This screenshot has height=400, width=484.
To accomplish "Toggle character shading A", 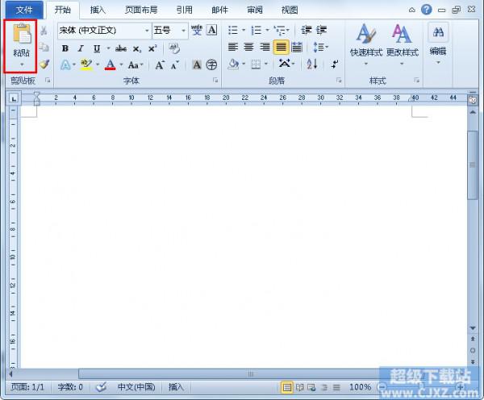I will coord(197,65).
